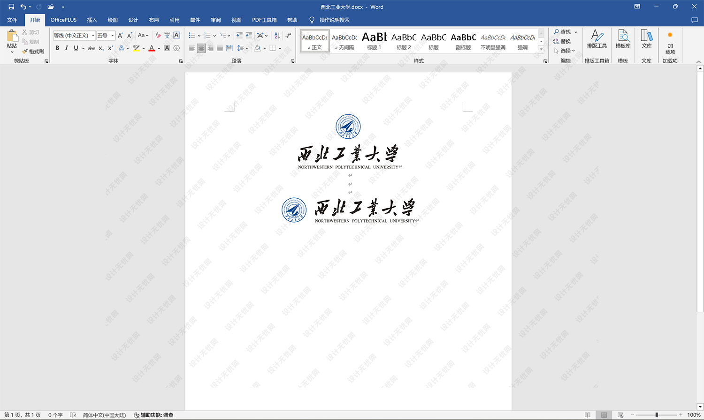The image size is (704, 420).
Task: Toggle Superscript formatting
Action: point(111,48)
